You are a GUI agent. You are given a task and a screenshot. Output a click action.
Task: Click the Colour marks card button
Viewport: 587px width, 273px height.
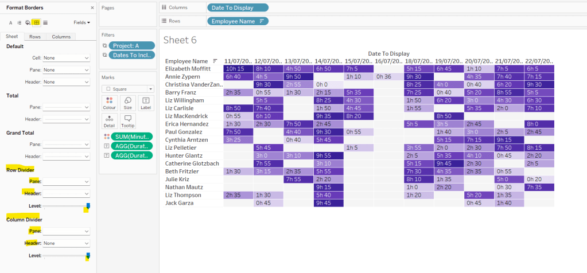[x=110, y=102]
